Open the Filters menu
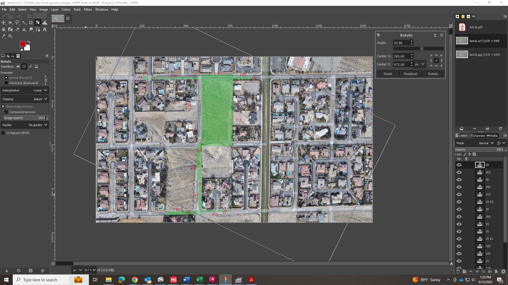 coord(88,10)
